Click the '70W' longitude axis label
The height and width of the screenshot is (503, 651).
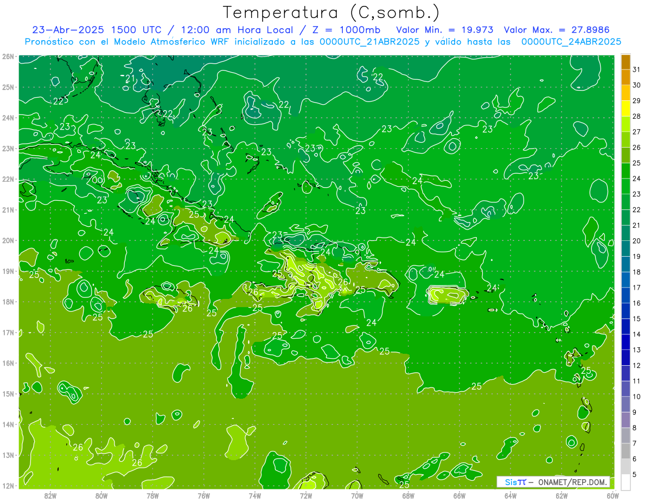357,495
